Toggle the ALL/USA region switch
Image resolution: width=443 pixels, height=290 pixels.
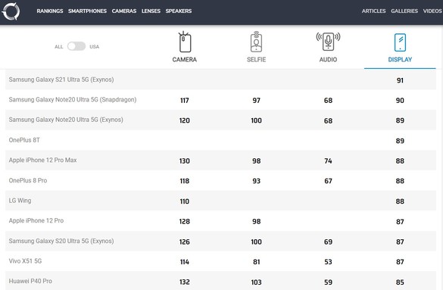(x=76, y=46)
